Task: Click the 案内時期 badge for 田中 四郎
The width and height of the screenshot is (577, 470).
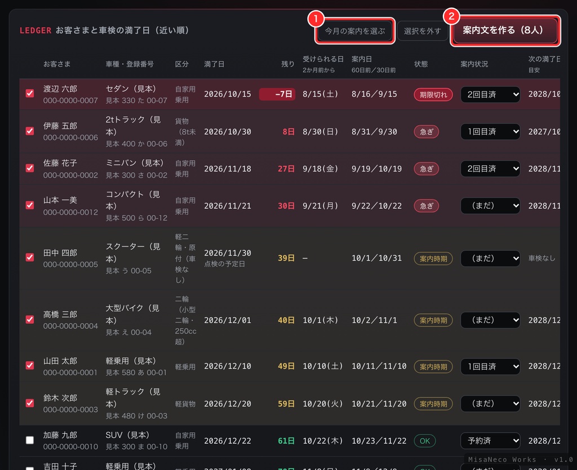Action: (x=433, y=258)
